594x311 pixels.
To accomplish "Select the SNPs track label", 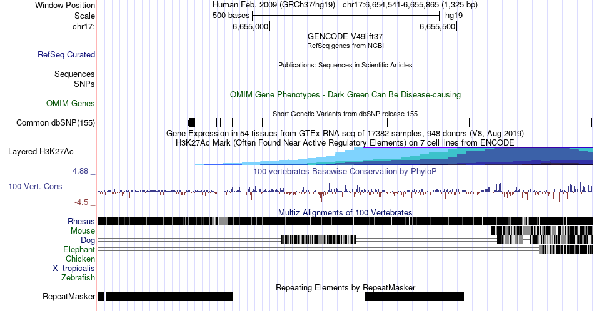I will tap(84, 84).
